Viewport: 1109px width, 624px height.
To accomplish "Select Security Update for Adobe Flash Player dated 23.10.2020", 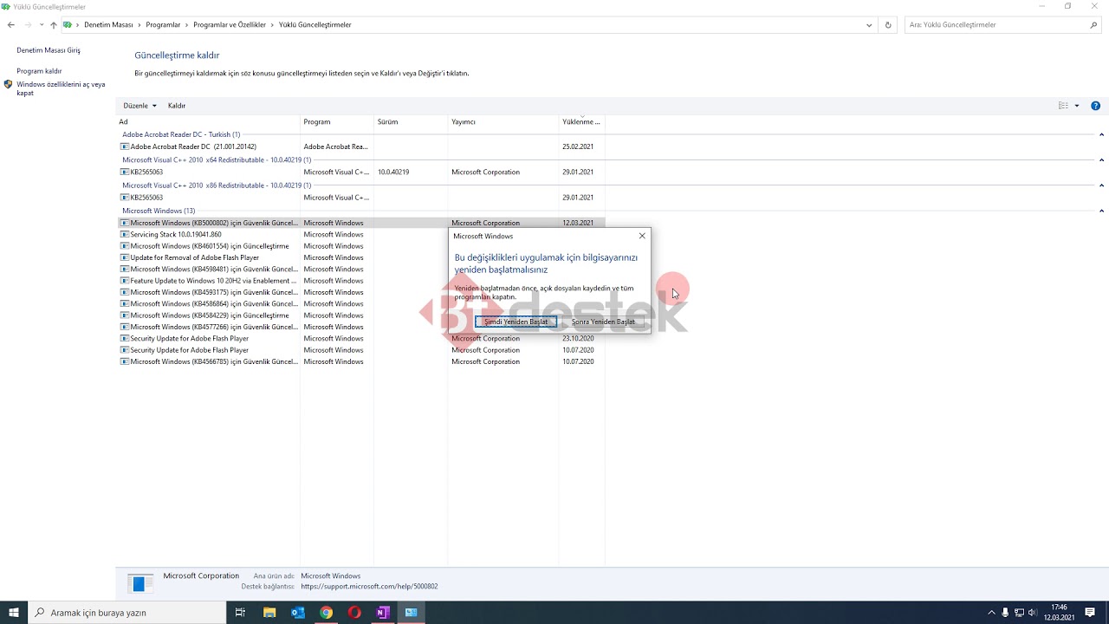I will pos(360,339).
